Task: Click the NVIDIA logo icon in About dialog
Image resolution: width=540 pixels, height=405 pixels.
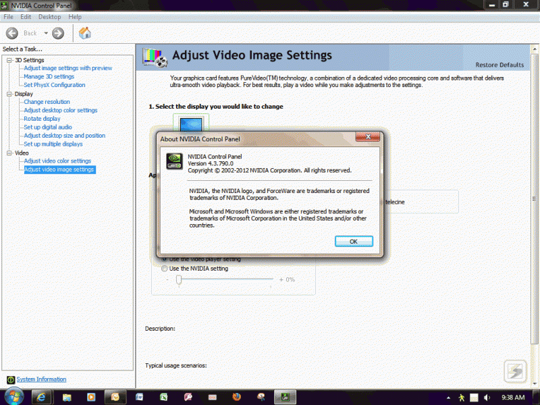Action: [x=175, y=161]
